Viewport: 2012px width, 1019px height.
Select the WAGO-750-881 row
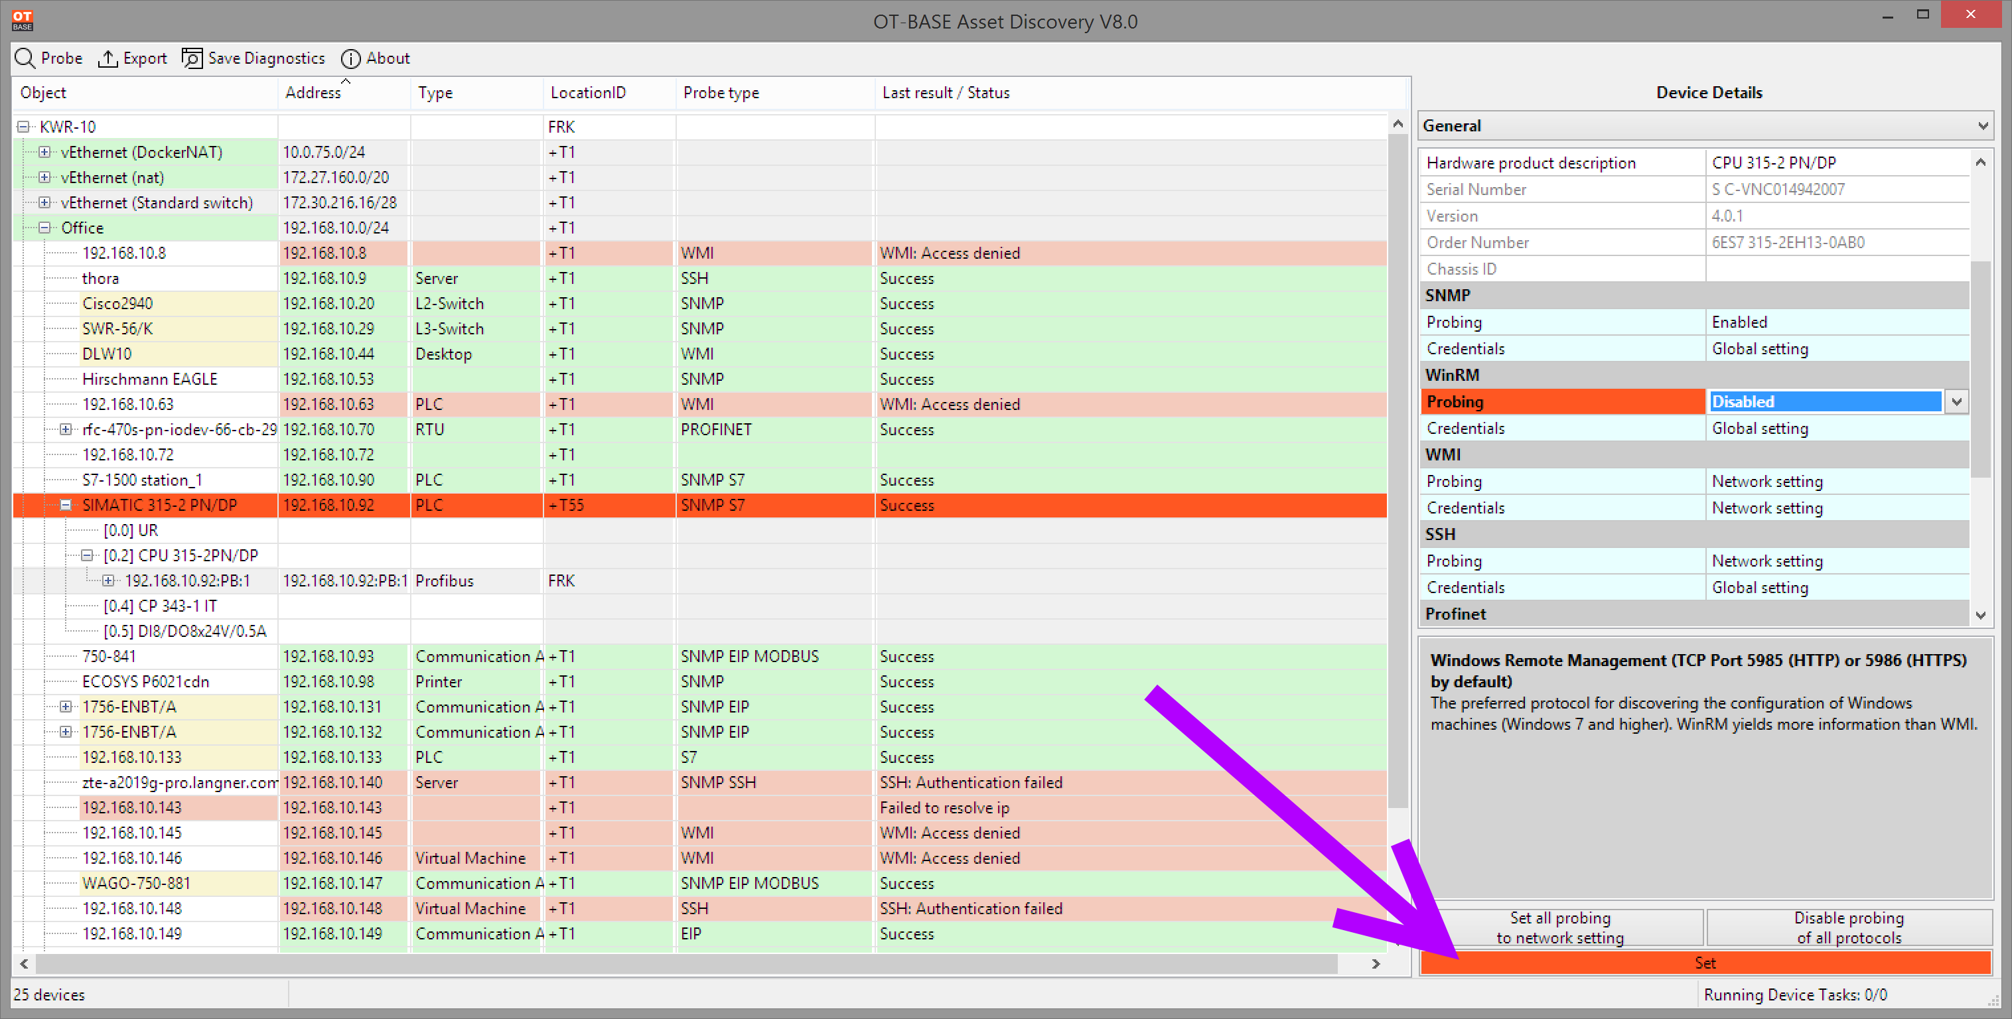pos(700,883)
